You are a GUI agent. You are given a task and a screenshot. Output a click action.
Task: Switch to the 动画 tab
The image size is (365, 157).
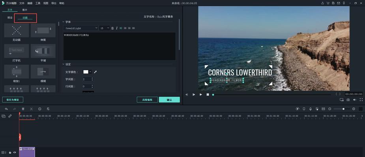25,18
